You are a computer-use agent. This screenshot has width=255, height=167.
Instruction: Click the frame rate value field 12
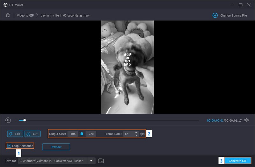click(129, 134)
